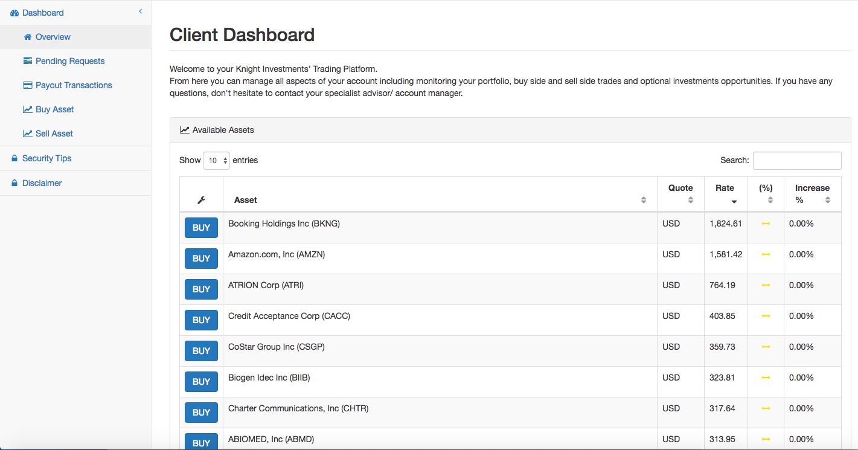Click the rate value 323.81
This screenshot has width=858, height=450.
click(x=722, y=378)
